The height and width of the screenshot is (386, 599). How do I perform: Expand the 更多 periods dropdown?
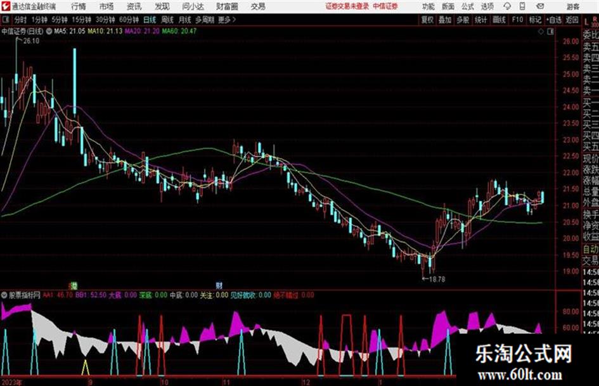pos(227,20)
